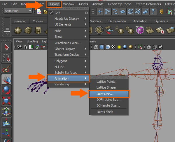Select the Rotate tool sphere icon
This screenshot has width=175, height=142.
point(6,90)
